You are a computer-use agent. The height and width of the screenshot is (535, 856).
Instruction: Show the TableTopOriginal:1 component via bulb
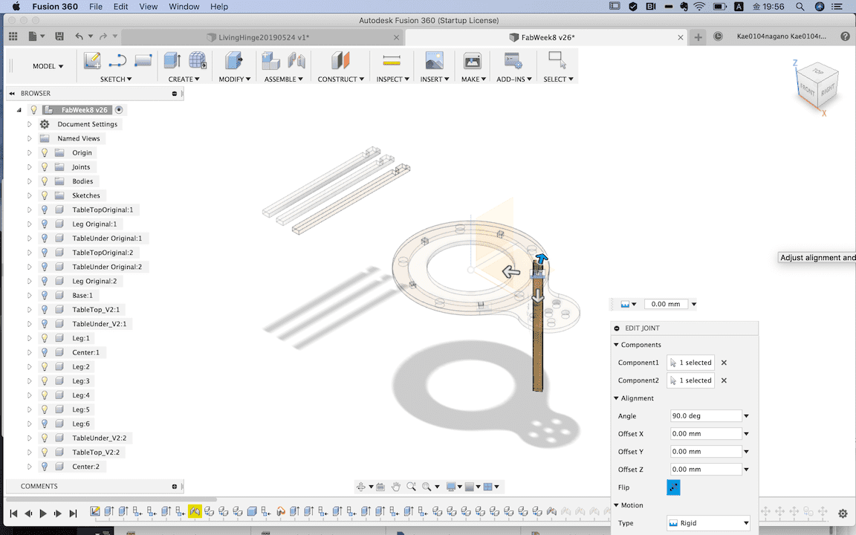pyautogui.click(x=45, y=210)
